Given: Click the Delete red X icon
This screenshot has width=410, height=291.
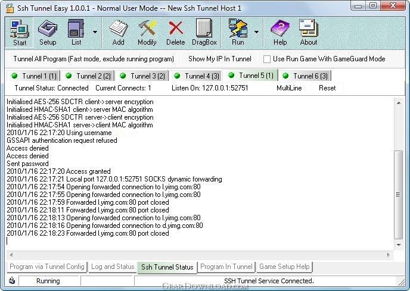Looking at the screenshot, I should (x=175, y=32).
